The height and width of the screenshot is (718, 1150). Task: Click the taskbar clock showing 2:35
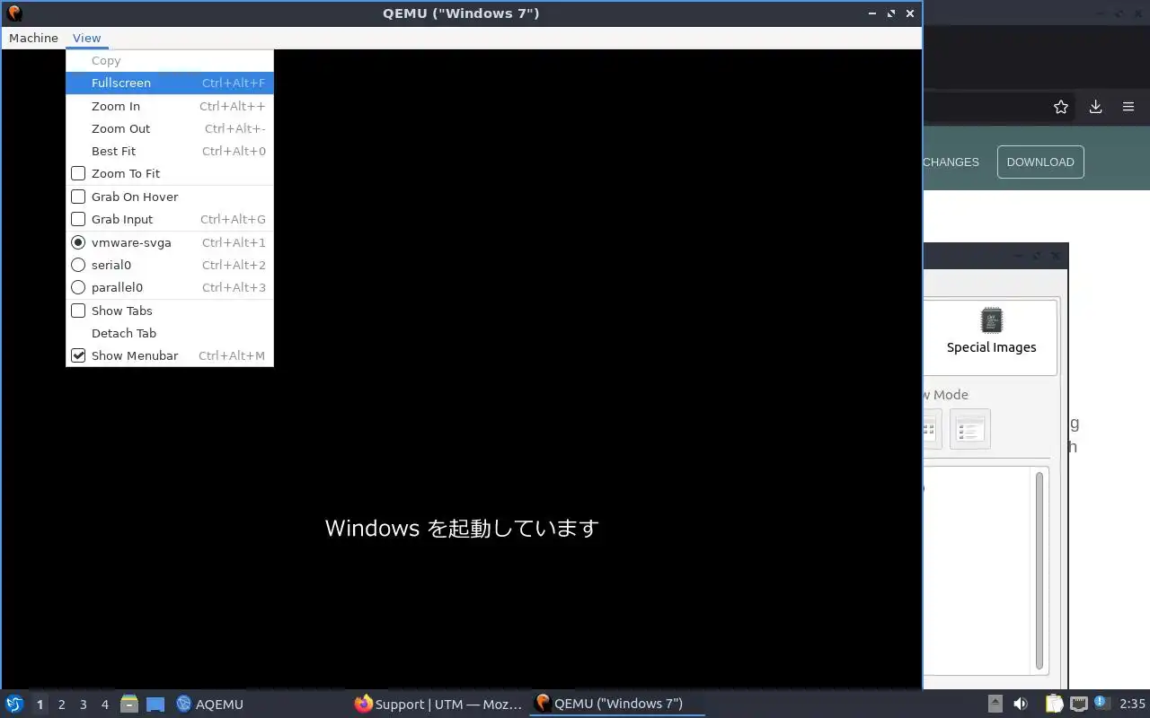pyautogui.click(x=1132, y=704)
